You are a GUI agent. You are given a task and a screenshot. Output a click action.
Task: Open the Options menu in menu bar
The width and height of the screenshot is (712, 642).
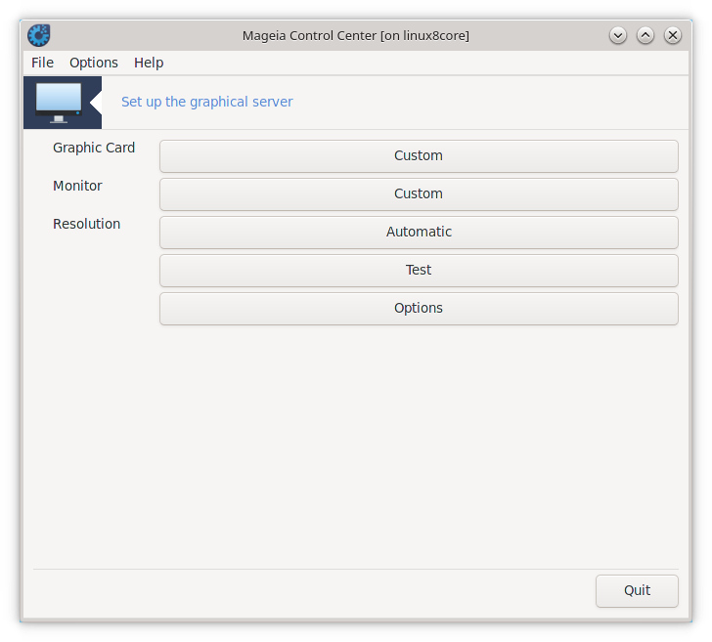[94, 63]
